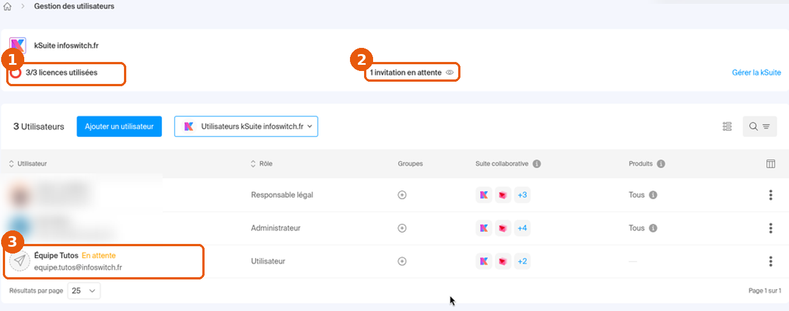Show Tous info icon for Administrateur

[x=653, y=228]
